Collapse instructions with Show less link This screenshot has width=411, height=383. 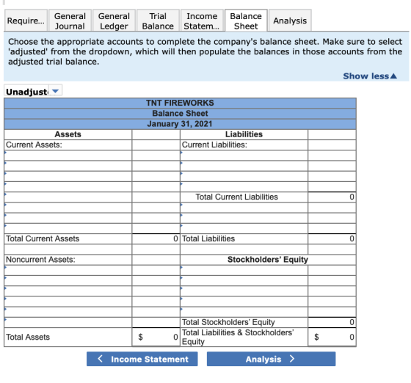pos(370,76)
